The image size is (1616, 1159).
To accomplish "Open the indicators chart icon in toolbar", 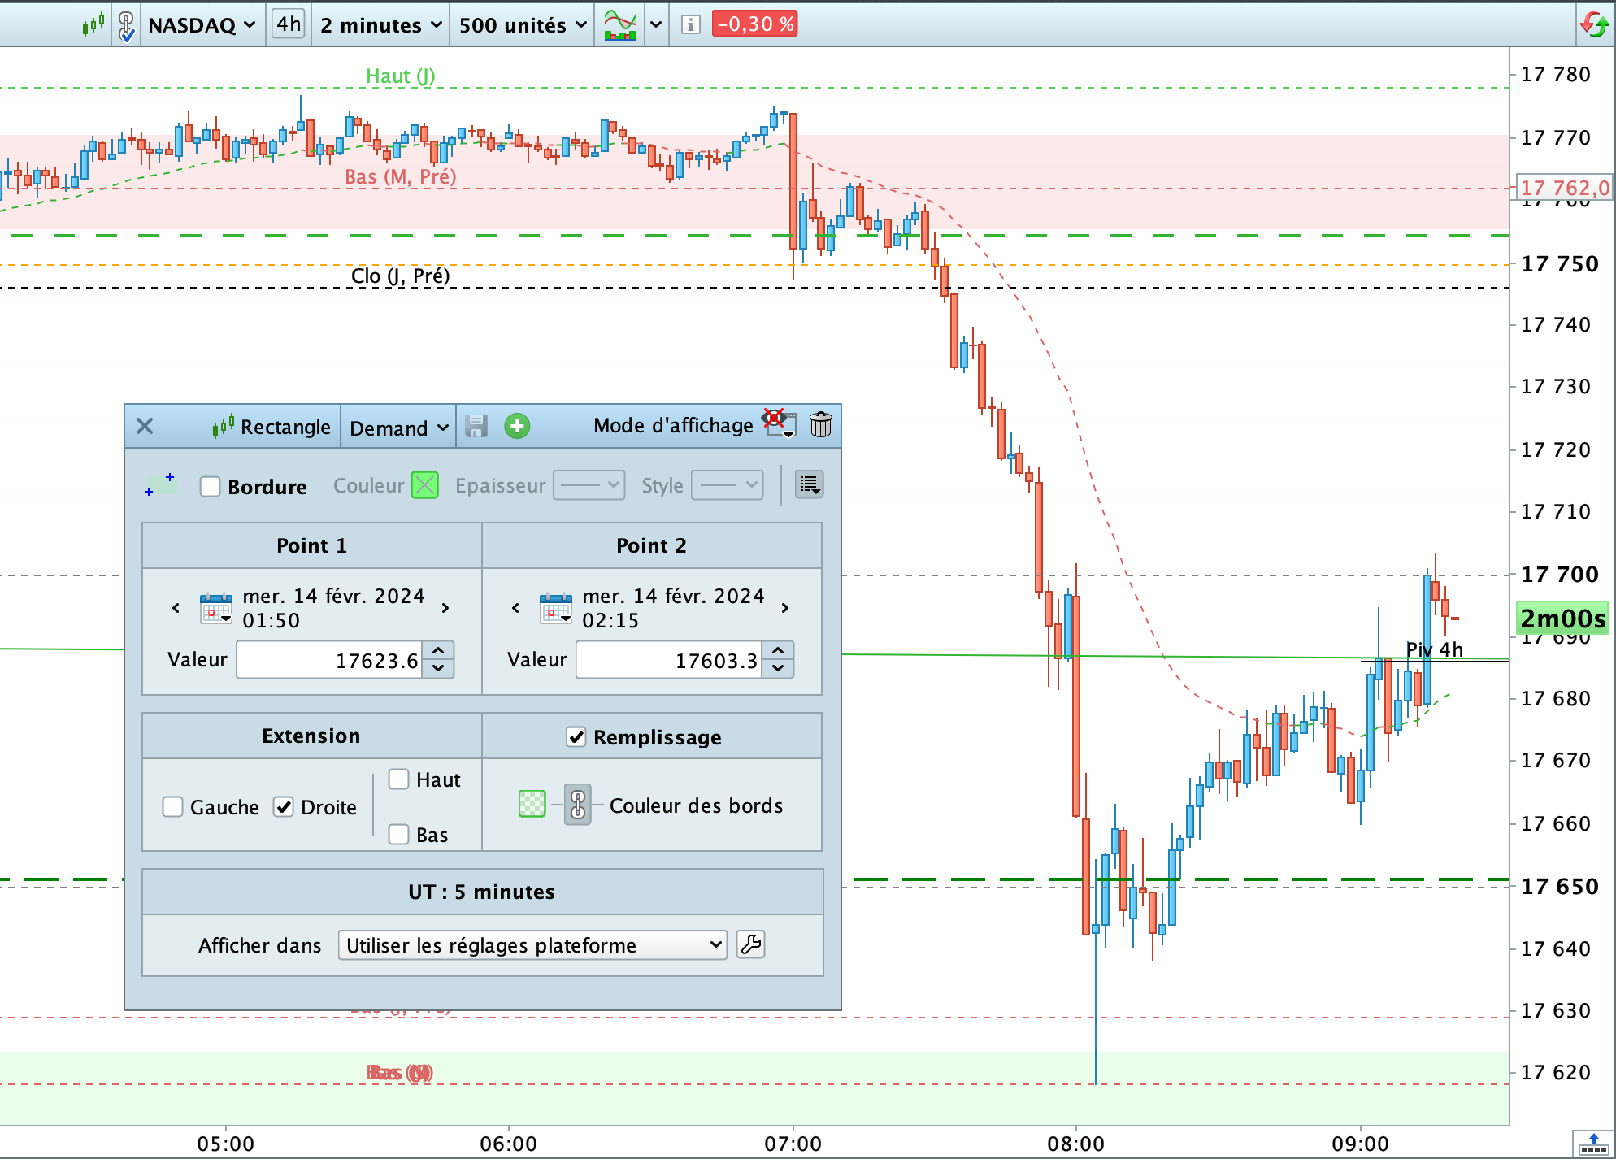I will pyautogui.click(x=620, y=24).
